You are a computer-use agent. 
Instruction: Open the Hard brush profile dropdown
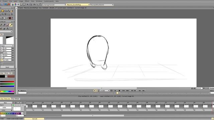pos(7,46)
